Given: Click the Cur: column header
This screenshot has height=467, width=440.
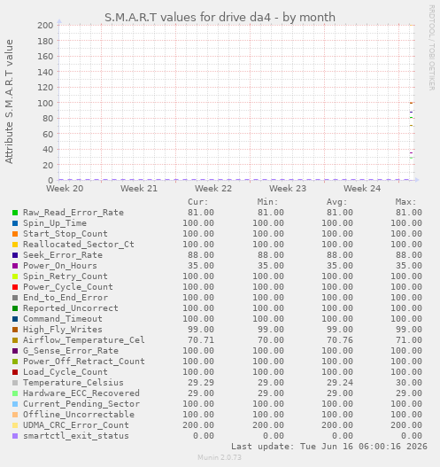Looking at the screenshot, I should [198, 202].
